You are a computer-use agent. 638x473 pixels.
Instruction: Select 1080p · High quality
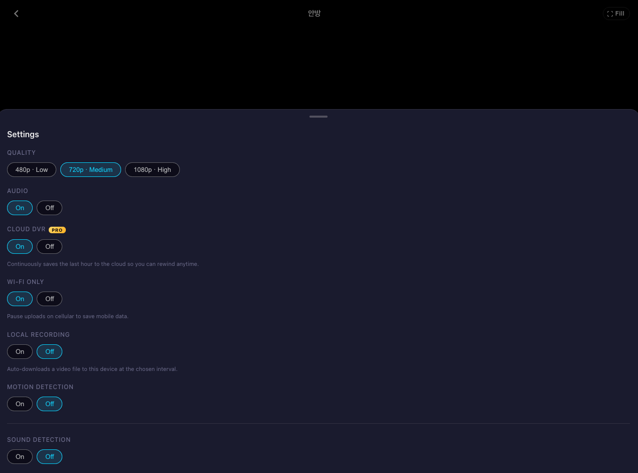click(x=152, y=170)
